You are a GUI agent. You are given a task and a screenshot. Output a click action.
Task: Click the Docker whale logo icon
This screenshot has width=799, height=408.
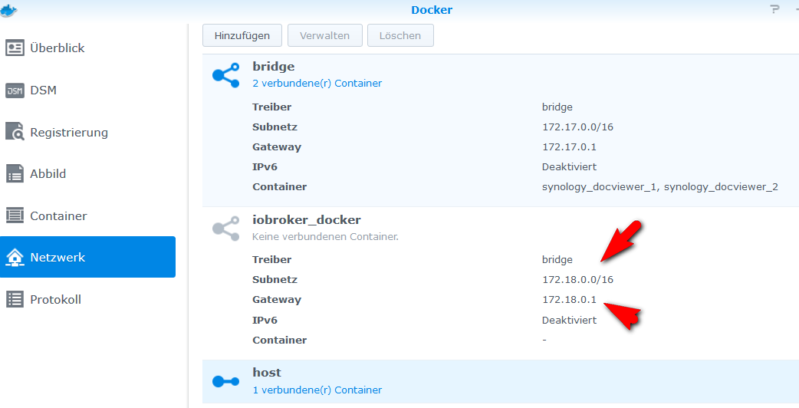(x=10, y=10)
